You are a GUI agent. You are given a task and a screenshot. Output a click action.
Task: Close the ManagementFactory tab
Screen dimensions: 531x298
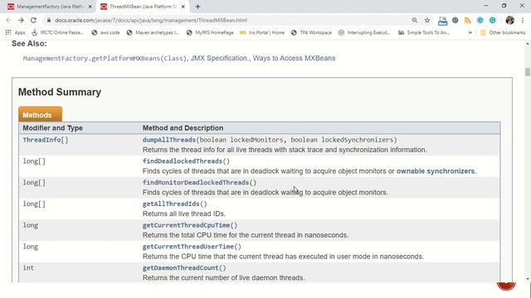[x=90, y=7]
